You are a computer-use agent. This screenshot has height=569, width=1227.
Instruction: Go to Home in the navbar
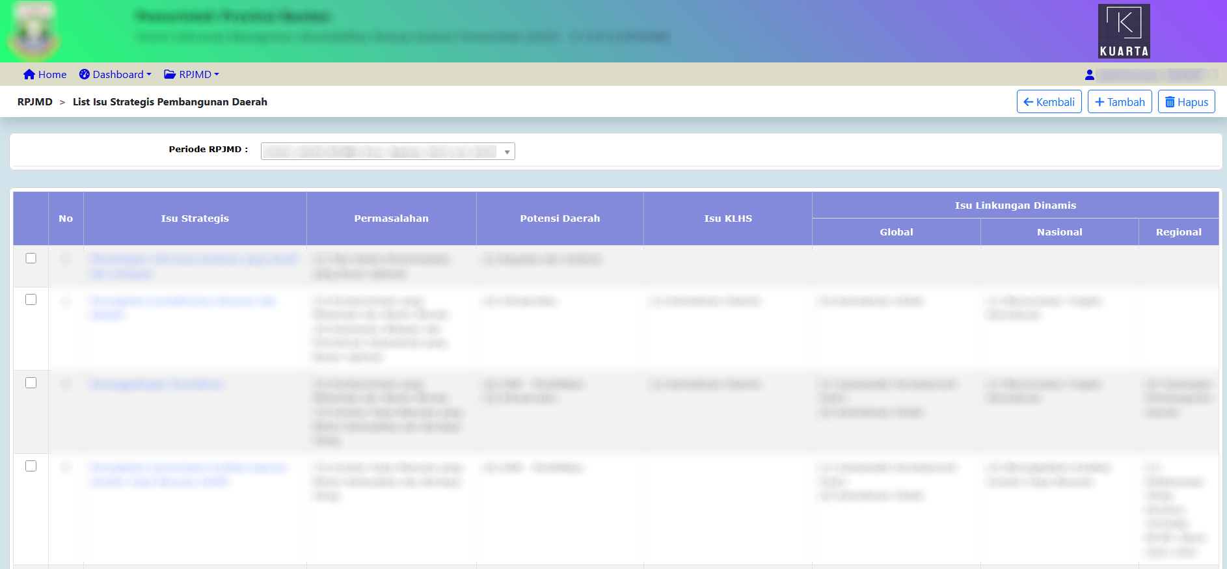click(51, 75)
